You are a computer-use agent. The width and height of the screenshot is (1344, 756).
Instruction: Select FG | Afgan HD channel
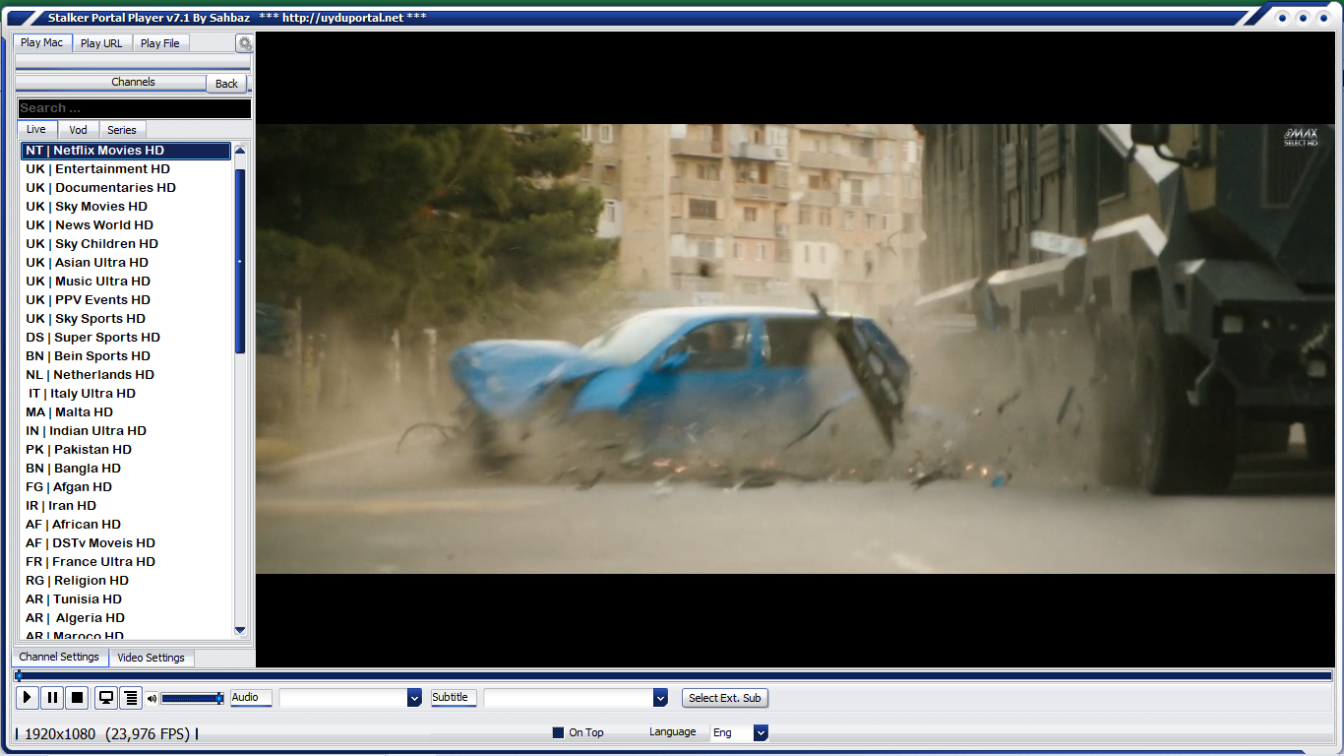point(126,487)
